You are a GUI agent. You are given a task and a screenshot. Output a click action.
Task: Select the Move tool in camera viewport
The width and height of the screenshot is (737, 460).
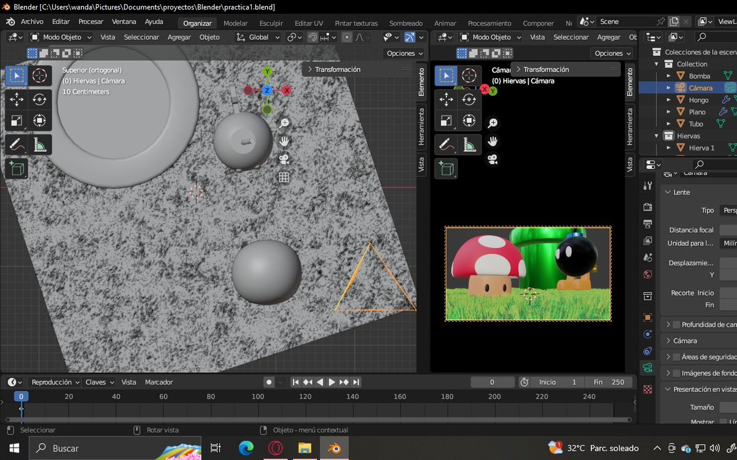pyautogui.click(x=446, y=99)
